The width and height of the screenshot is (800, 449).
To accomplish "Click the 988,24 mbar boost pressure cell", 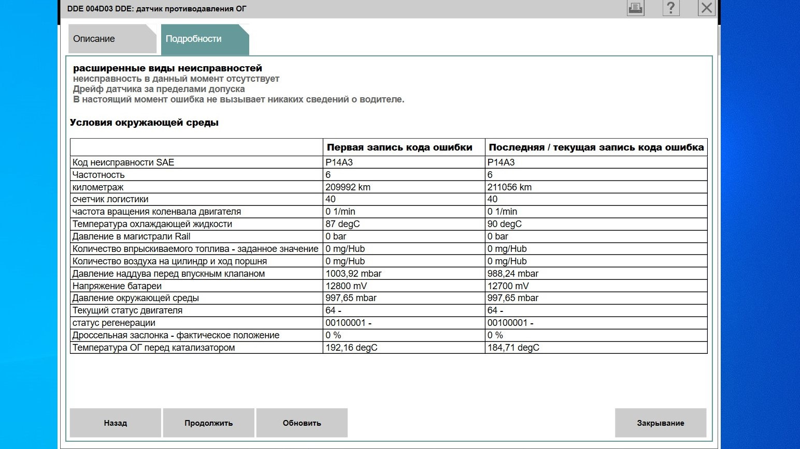I will pos(512,274).
